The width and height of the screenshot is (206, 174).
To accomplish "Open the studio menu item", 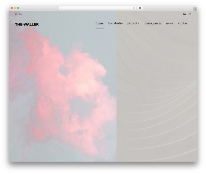I will click(115, 23).
